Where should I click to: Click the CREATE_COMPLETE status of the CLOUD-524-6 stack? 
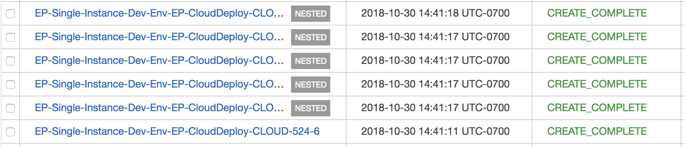point(597,131)
